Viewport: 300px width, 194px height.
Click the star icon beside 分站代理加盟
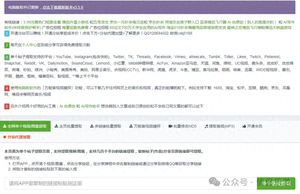point(5,137)
